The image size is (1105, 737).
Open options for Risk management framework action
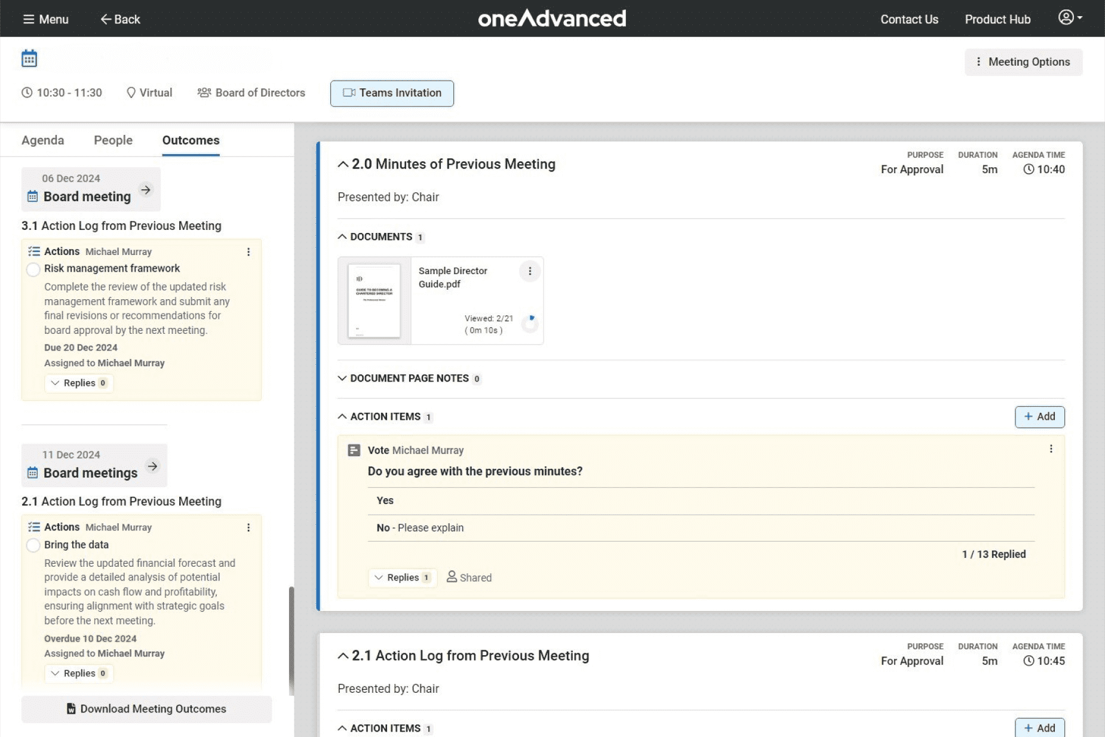(x=248, y=252)
